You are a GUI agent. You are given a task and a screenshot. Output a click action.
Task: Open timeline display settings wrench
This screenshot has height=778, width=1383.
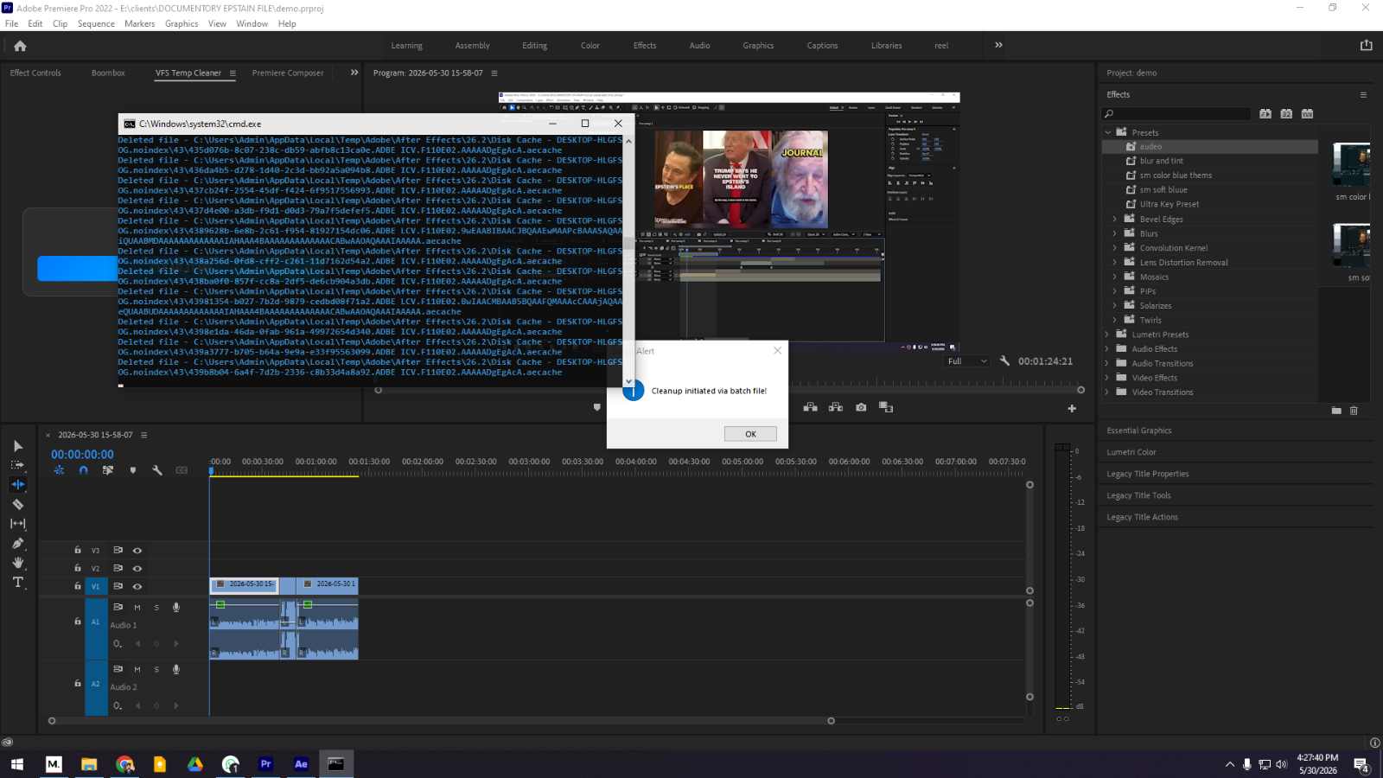pos(157,470)
